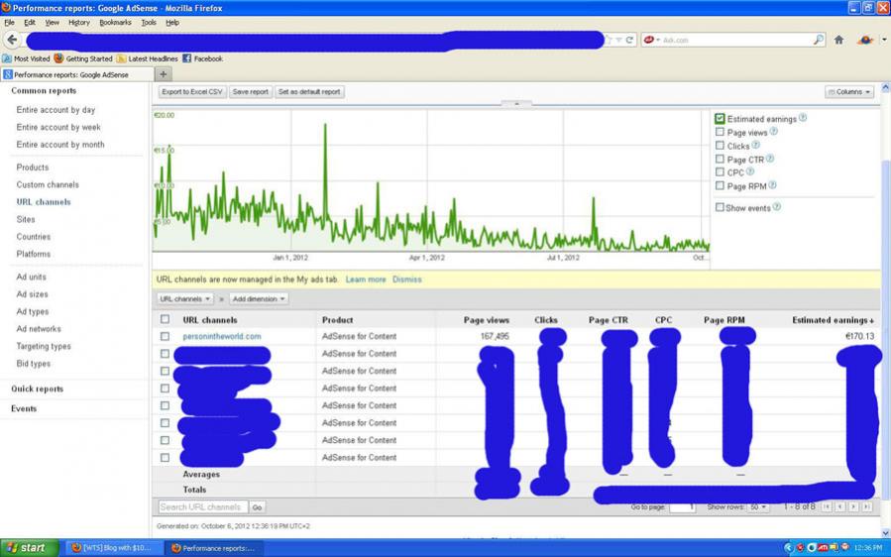Viewport: 891px width, 557px height.
Task: Enable the Page RPM chart metric
Action: click(x=720, y=186)
